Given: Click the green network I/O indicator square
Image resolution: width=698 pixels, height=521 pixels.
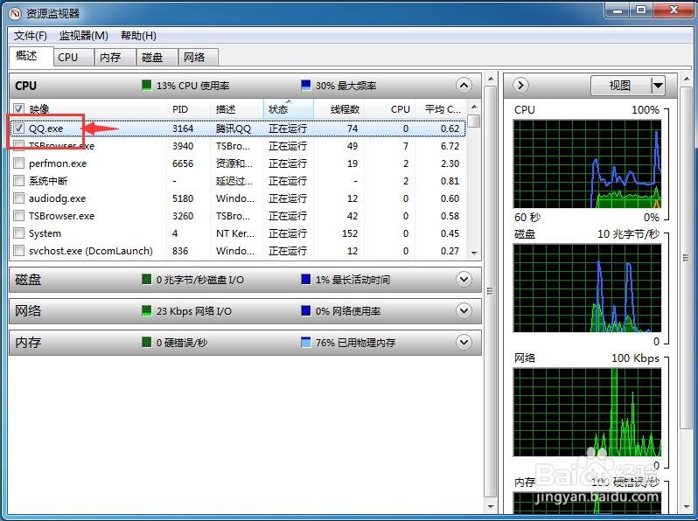Looking at the screenshot, I should coord(146,310).
